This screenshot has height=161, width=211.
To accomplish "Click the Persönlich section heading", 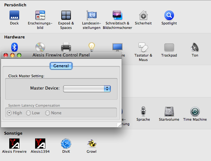I will coord(15,5).
